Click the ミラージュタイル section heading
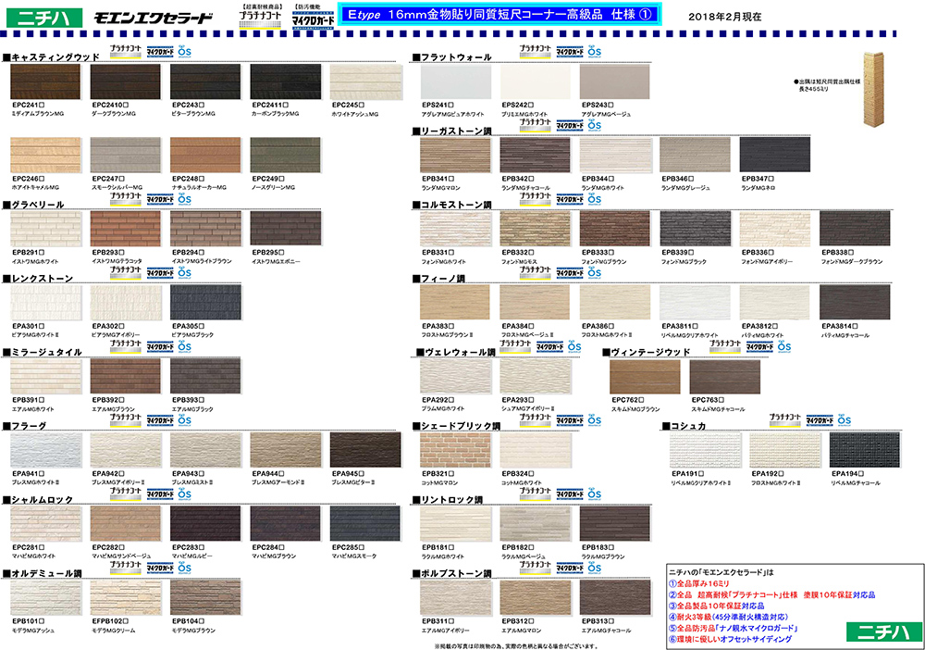 43,353
